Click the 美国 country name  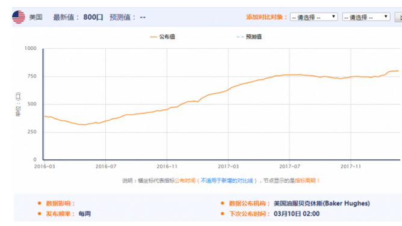(x=36, y=17)
